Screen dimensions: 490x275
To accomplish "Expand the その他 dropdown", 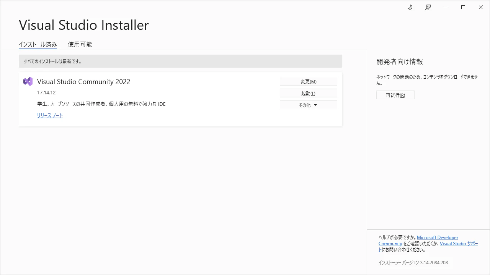I will pyautogui.click(x=309, y=105).
